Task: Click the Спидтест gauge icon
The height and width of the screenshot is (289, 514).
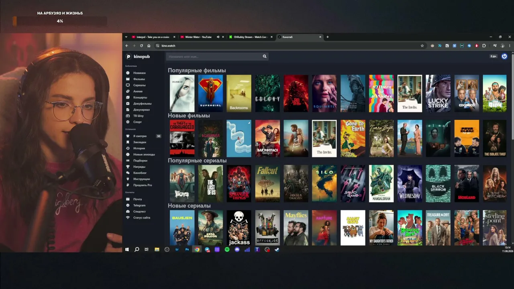Action: pyautogui.click(x=128, y=212)
